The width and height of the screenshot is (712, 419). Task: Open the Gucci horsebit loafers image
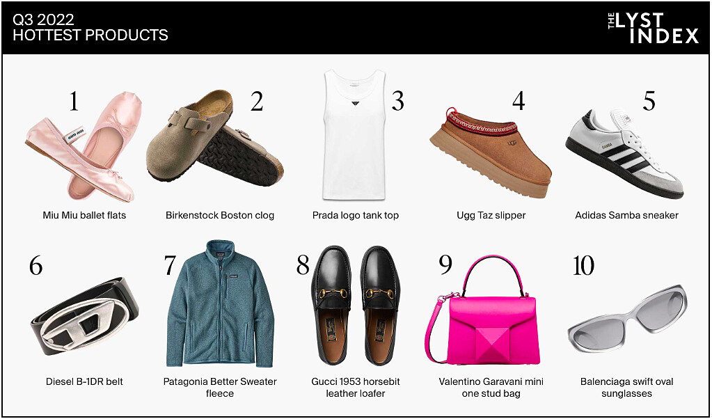pos(355,308)
